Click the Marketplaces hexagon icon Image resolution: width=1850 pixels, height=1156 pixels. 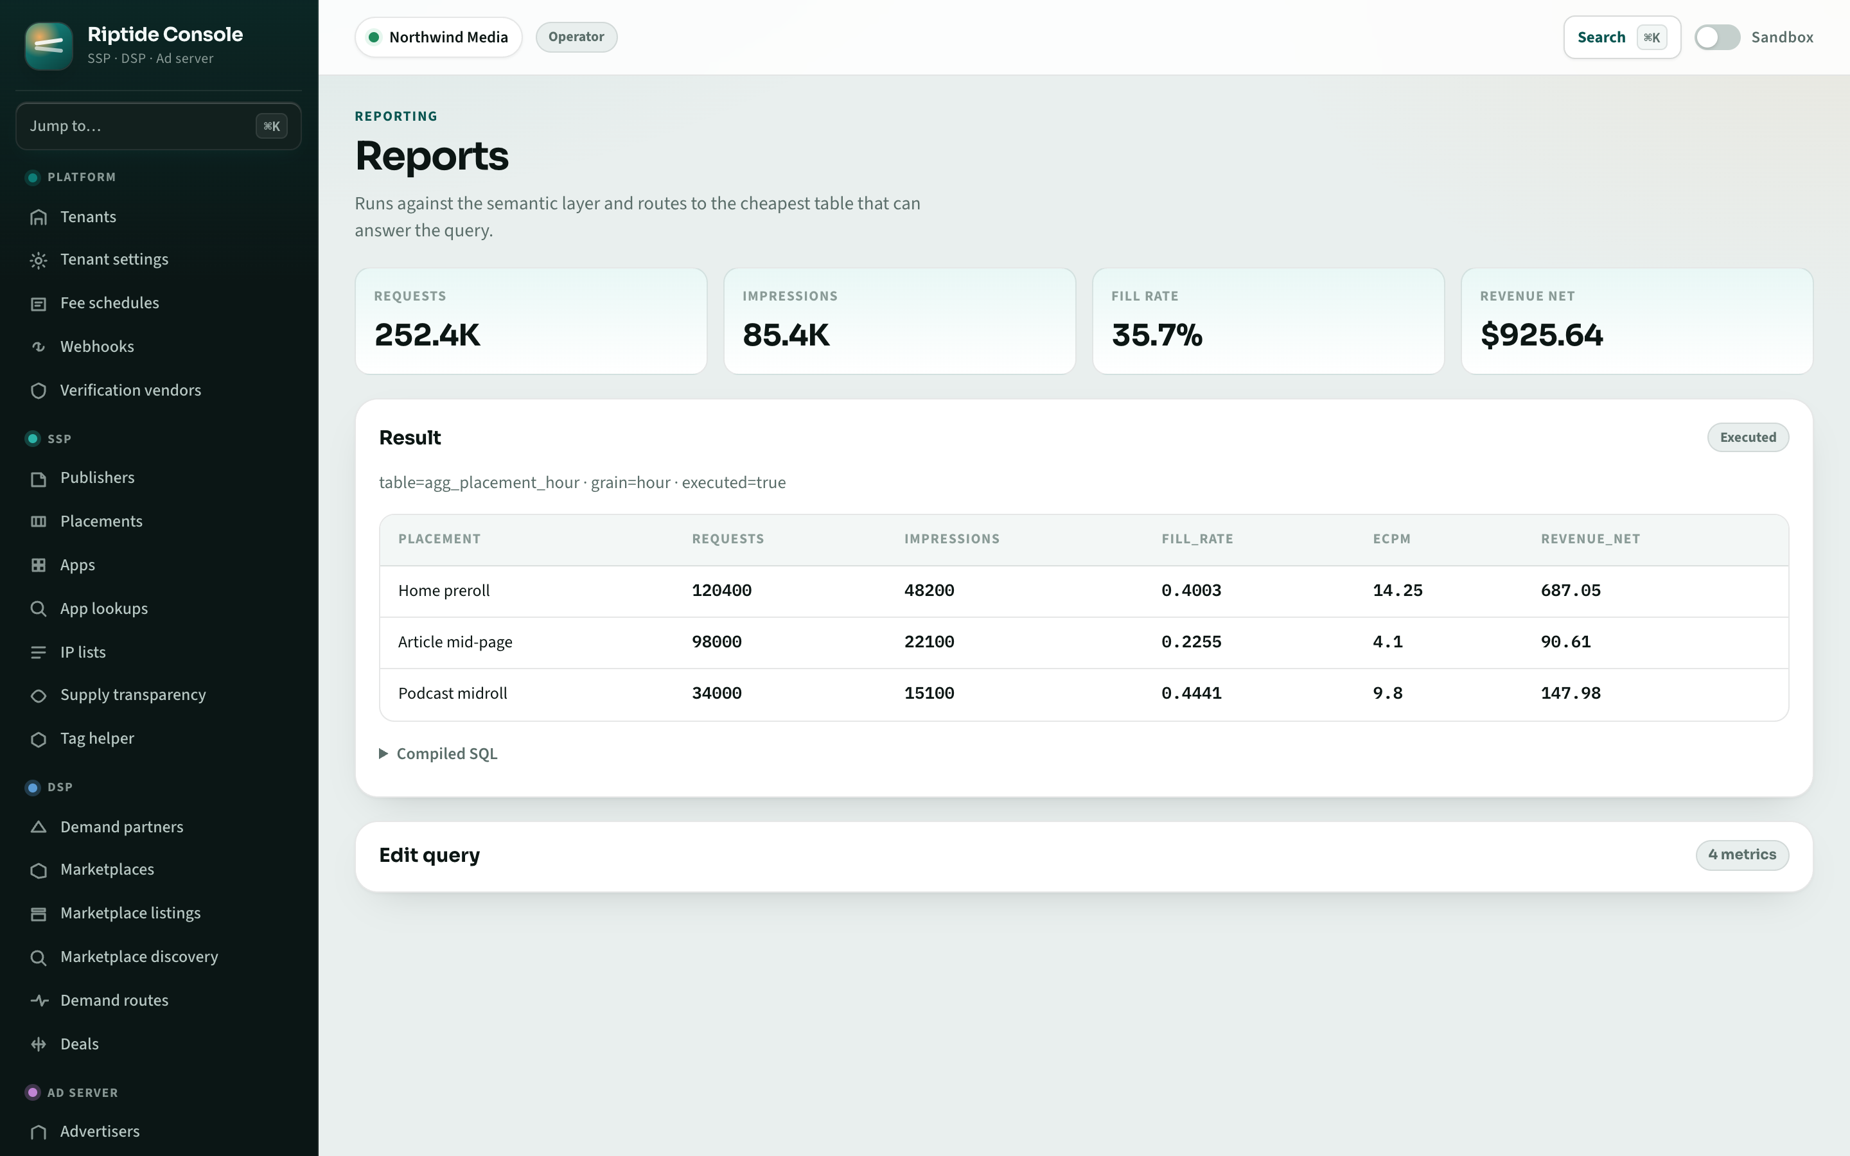pyautogui.click(x=39, y=870)
